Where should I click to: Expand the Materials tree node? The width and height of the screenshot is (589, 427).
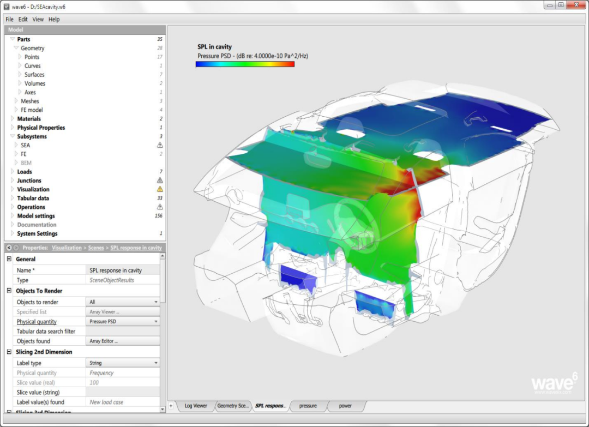(13, 119)
